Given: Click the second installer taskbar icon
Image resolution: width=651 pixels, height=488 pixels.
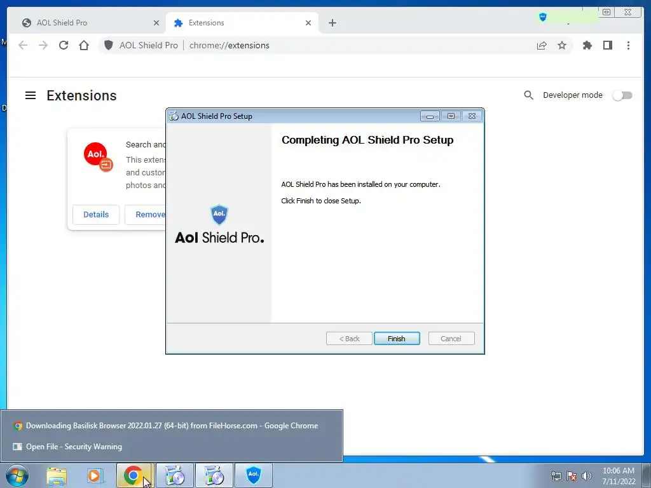Looking at the screenshot, I should [x=214, y=475].
